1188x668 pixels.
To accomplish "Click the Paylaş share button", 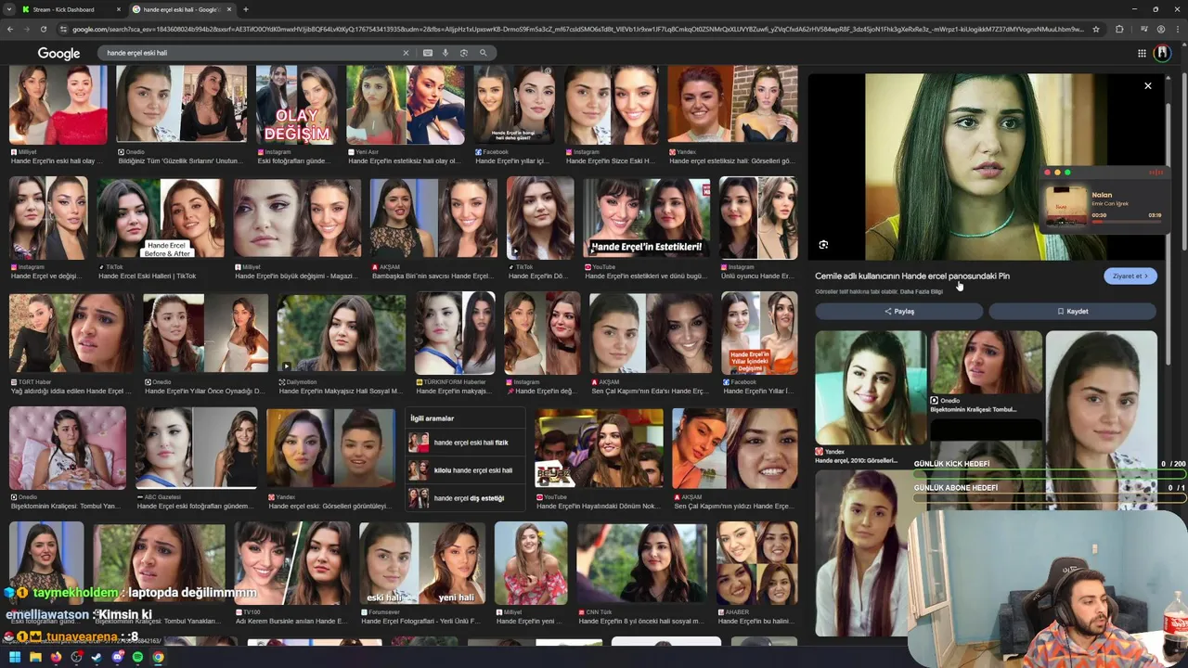I will 898,312.
